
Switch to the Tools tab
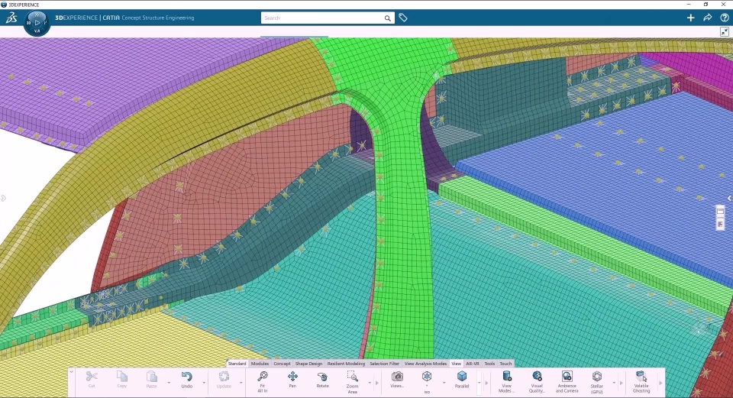tap(489, 364)
